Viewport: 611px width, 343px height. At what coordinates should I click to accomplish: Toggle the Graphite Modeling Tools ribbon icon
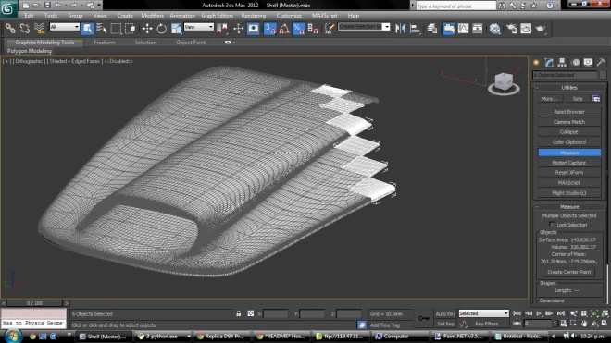click(449, 29)
